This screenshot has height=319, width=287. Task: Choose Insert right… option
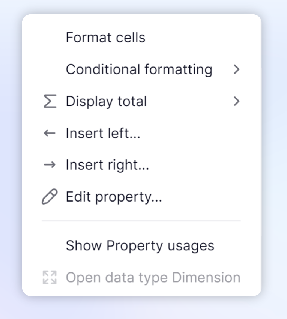[x=141, y=165]
